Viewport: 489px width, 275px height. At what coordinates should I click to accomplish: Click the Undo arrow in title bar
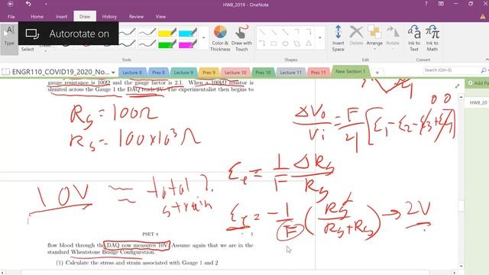click(x=28, y=4)
